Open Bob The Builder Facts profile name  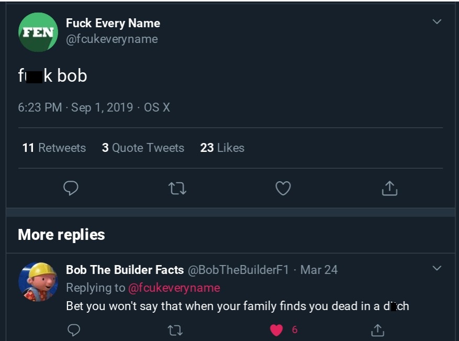[125, 270]
